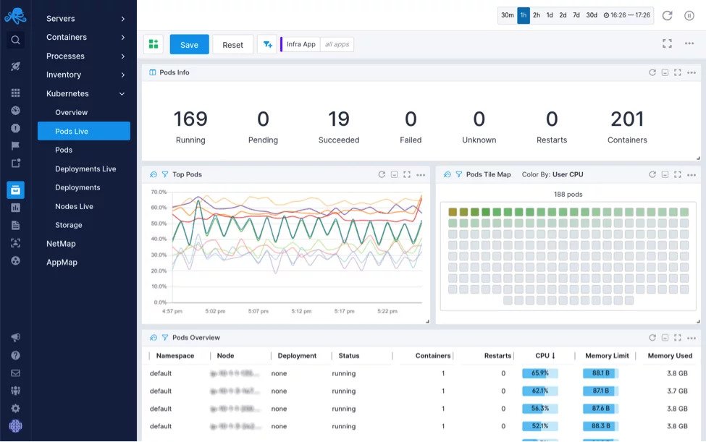Image resolution: width=706 pixels, height=442 pixels.
Task: Open the help question mark icon
Action: coord(15,355)
